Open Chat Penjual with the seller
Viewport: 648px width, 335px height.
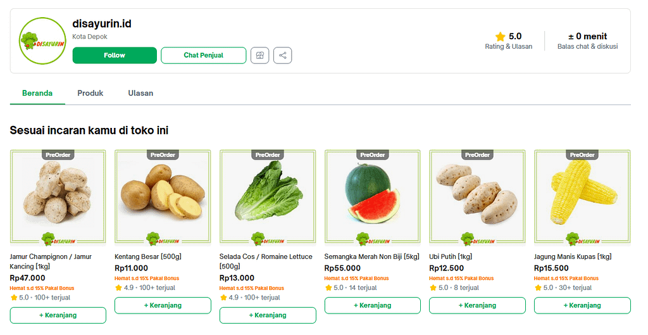(203, 56)
